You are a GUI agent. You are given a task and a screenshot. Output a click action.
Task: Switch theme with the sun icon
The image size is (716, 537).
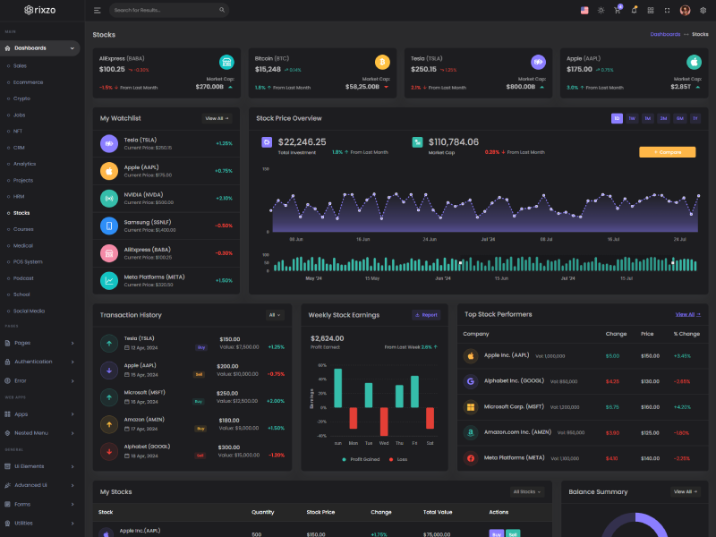(x=601, y=10)
